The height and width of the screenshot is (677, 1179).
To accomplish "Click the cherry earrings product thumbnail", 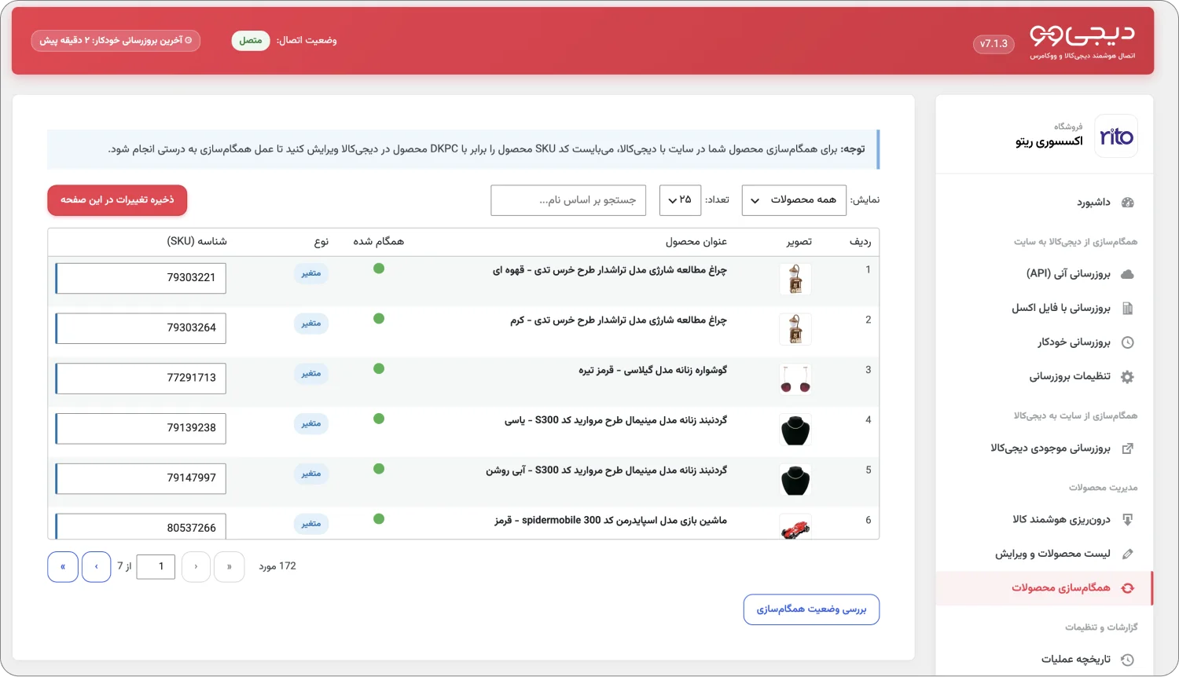I will pyautogui.click(x=795, y=379).
